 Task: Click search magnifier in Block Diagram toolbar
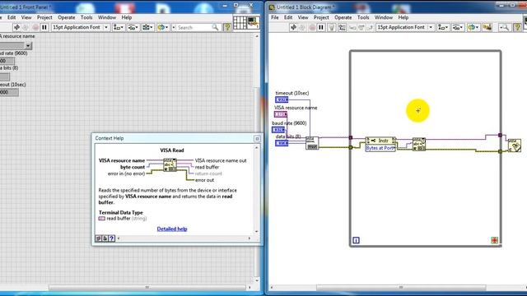pyautogui.click(x=504, y=27)
